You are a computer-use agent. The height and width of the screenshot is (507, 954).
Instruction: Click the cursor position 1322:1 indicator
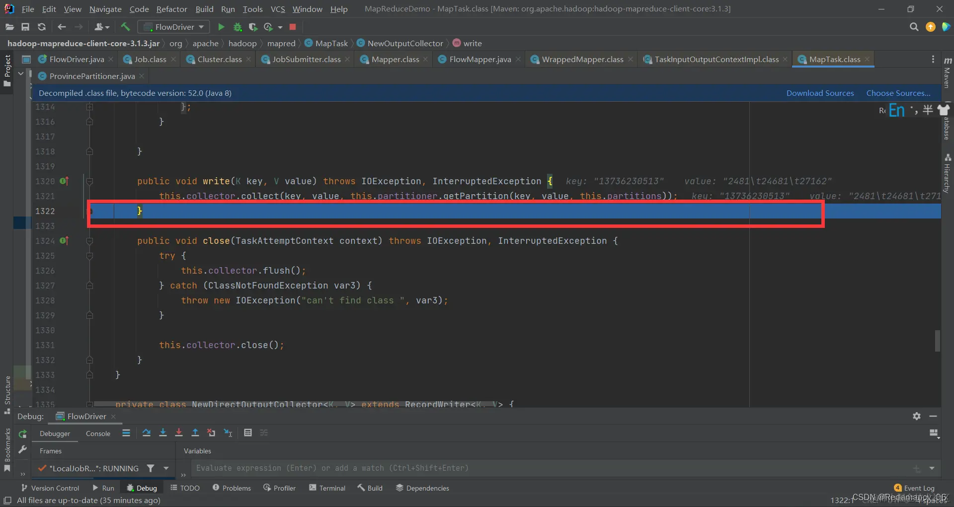[842, 500]
